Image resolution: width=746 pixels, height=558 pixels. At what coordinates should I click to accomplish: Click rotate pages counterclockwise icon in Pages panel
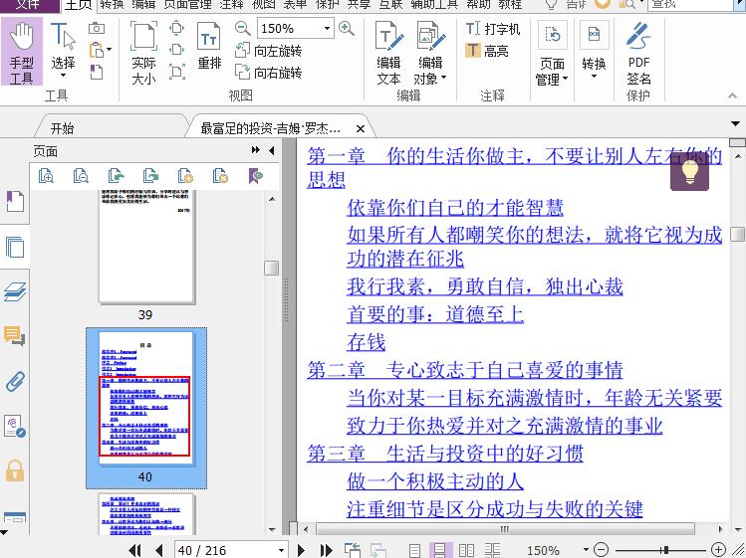pyautogui.click(x=117, y=176)
